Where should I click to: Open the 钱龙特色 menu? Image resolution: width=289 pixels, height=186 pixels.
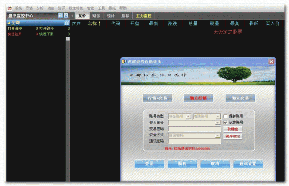(x=76, y=8)
